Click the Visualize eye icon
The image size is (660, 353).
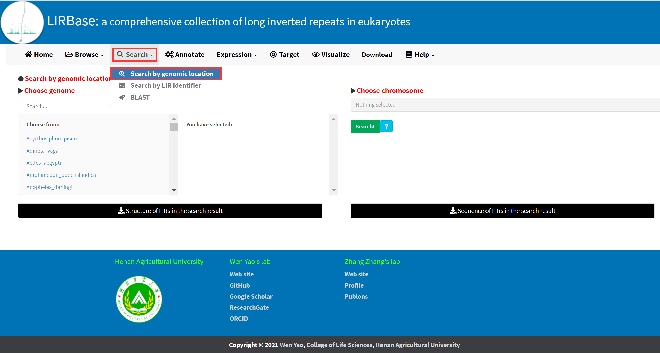(x=316, y=54)
